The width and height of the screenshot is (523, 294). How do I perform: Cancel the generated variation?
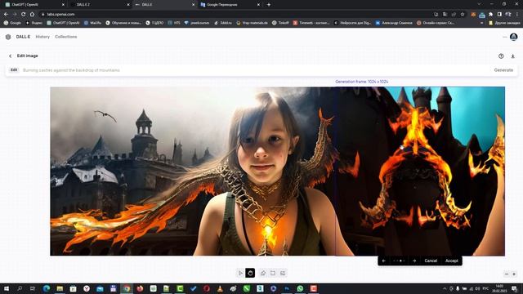(x=431, y=261)
